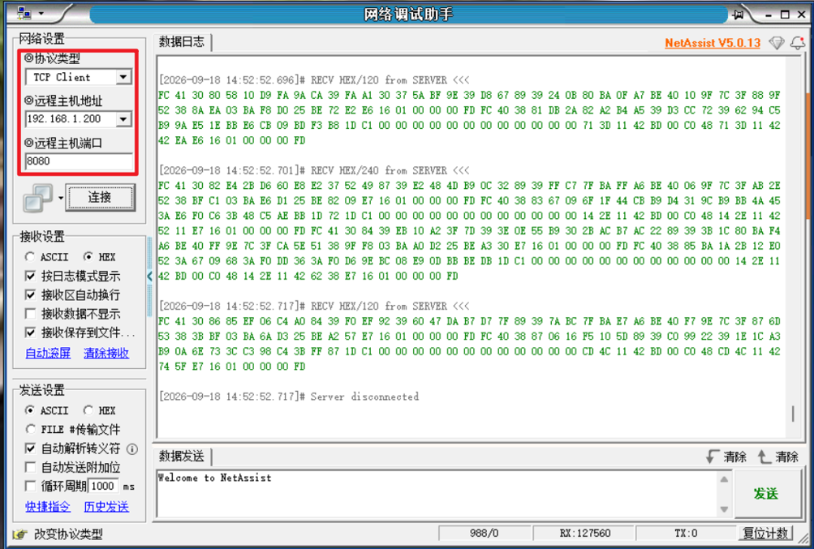Viewport: 814px width, 549px height.
Task: Click the 14:52:52.701 RECV HEX/240 log header
Action: coord(314,171)
